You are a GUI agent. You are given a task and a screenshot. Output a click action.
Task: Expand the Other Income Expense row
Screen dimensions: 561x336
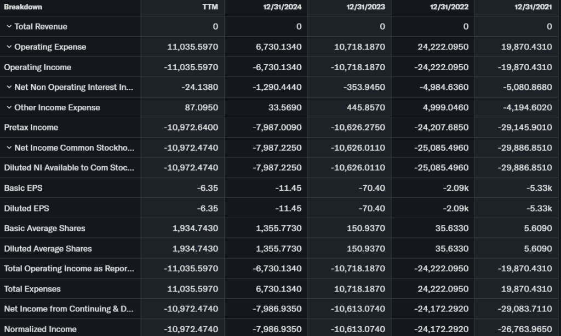(9, 108)
